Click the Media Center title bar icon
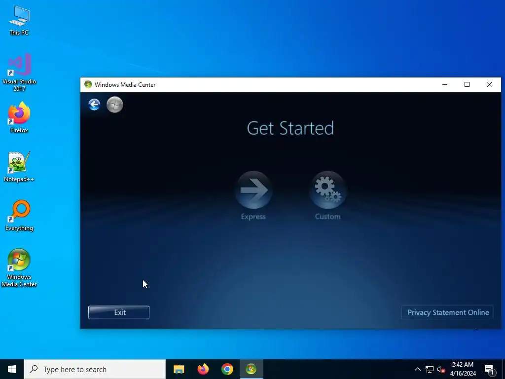This screenshot has height=379, width=505. [88, 84]
